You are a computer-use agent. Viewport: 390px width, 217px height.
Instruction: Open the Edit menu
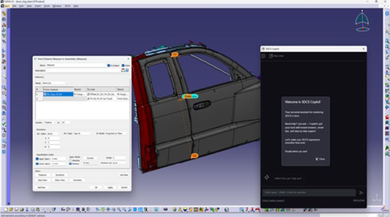click(21, 6)
